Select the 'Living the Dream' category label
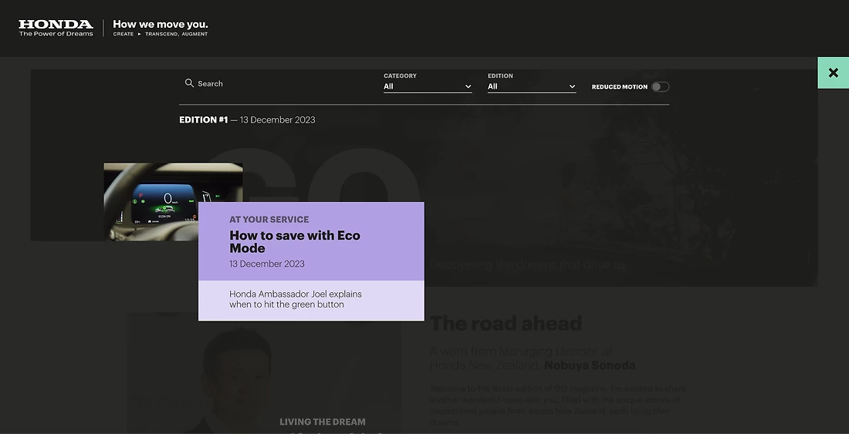849x434 pixels. 322,422
